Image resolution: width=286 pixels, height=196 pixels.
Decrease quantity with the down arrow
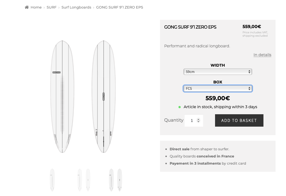click(x=199, y=121)
